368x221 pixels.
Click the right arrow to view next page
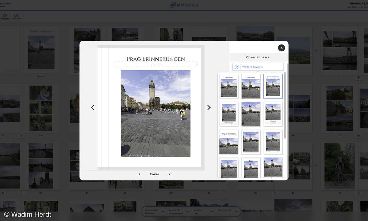[209, 107]
